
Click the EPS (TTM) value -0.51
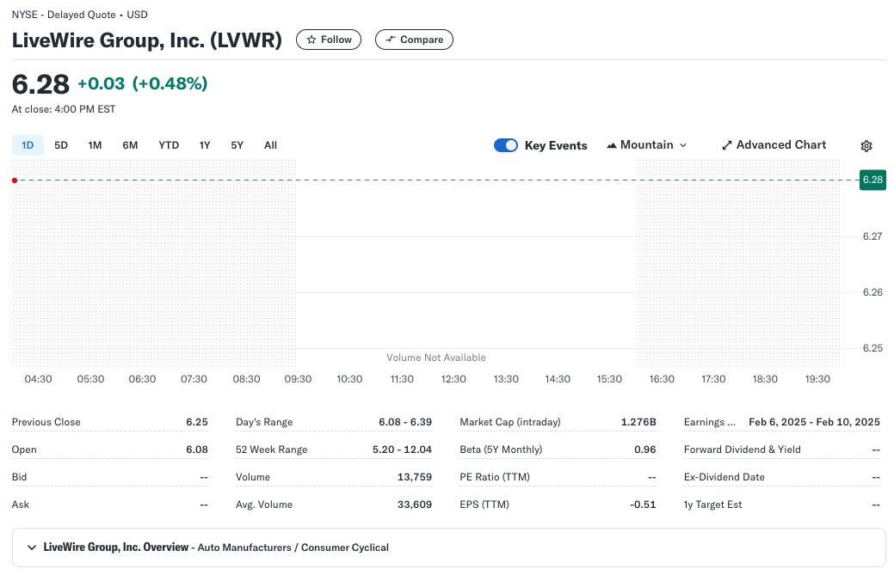tap(643, 505)
